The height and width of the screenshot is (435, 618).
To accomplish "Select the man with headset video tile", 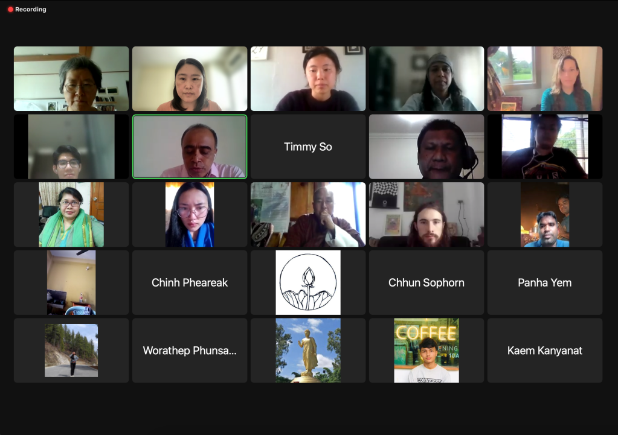I will point(426,147).
